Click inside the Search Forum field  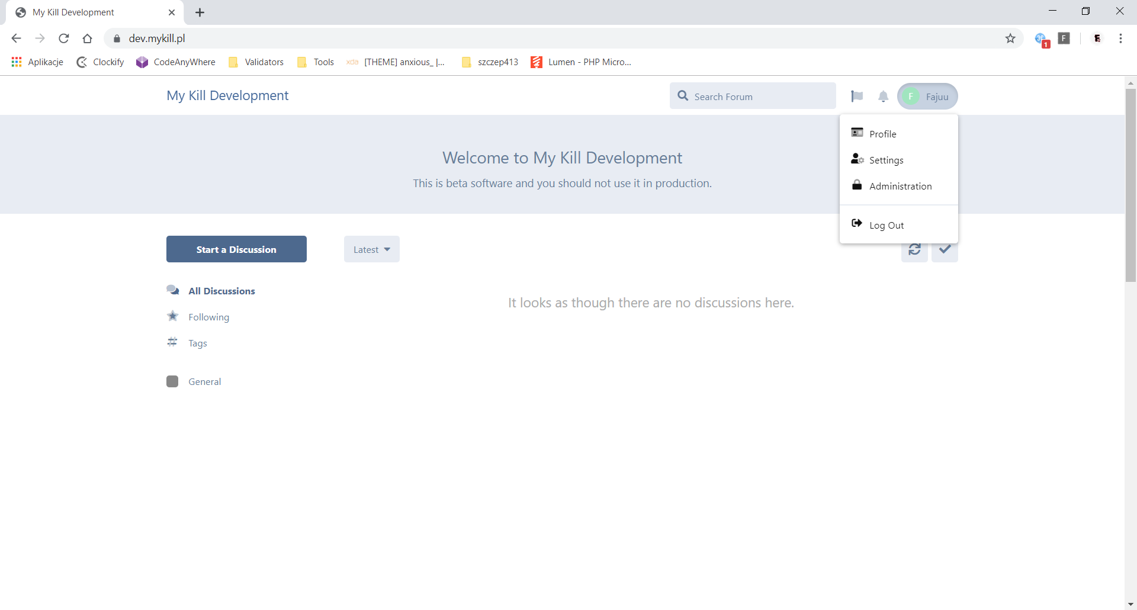pos(758,95)
